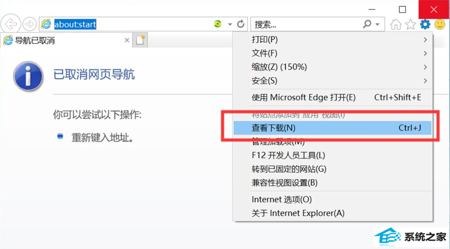
Task: Open 兼容性视图设置(B)
Action: pyautogui.click(x=333, y=183)
